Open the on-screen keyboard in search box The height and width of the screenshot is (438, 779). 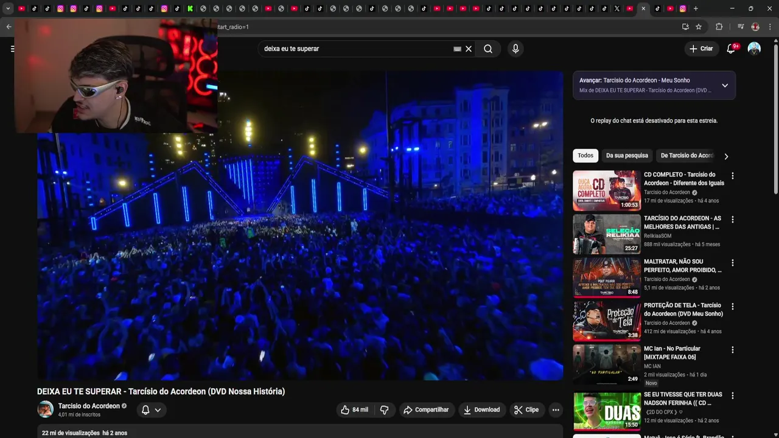(x=457, y=49)
